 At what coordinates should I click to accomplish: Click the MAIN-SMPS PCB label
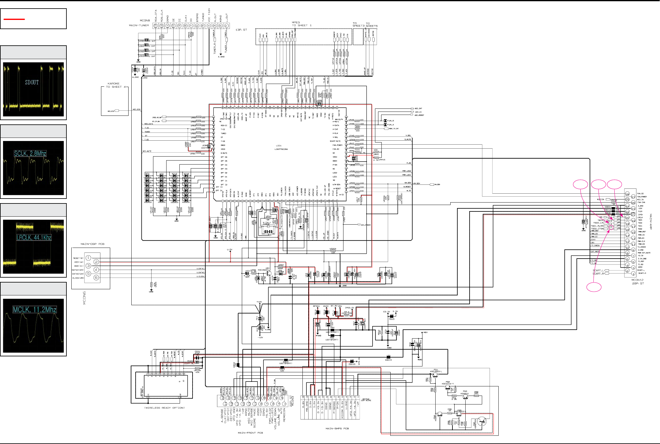(337, 428)
